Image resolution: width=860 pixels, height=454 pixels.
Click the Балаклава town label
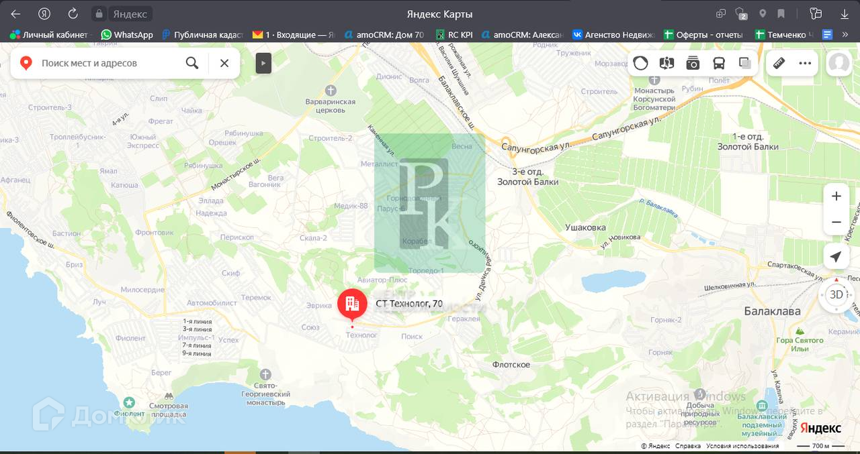(772, 311)
